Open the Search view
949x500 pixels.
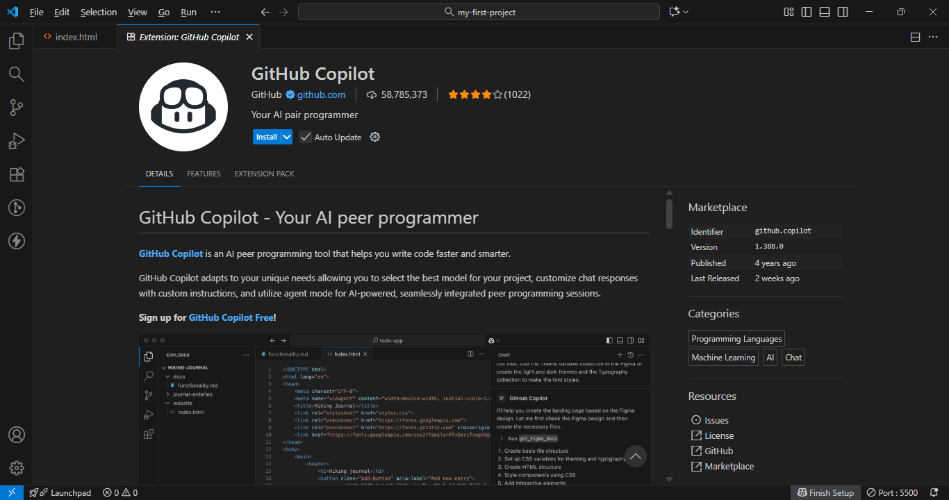(x=16, y=74)
